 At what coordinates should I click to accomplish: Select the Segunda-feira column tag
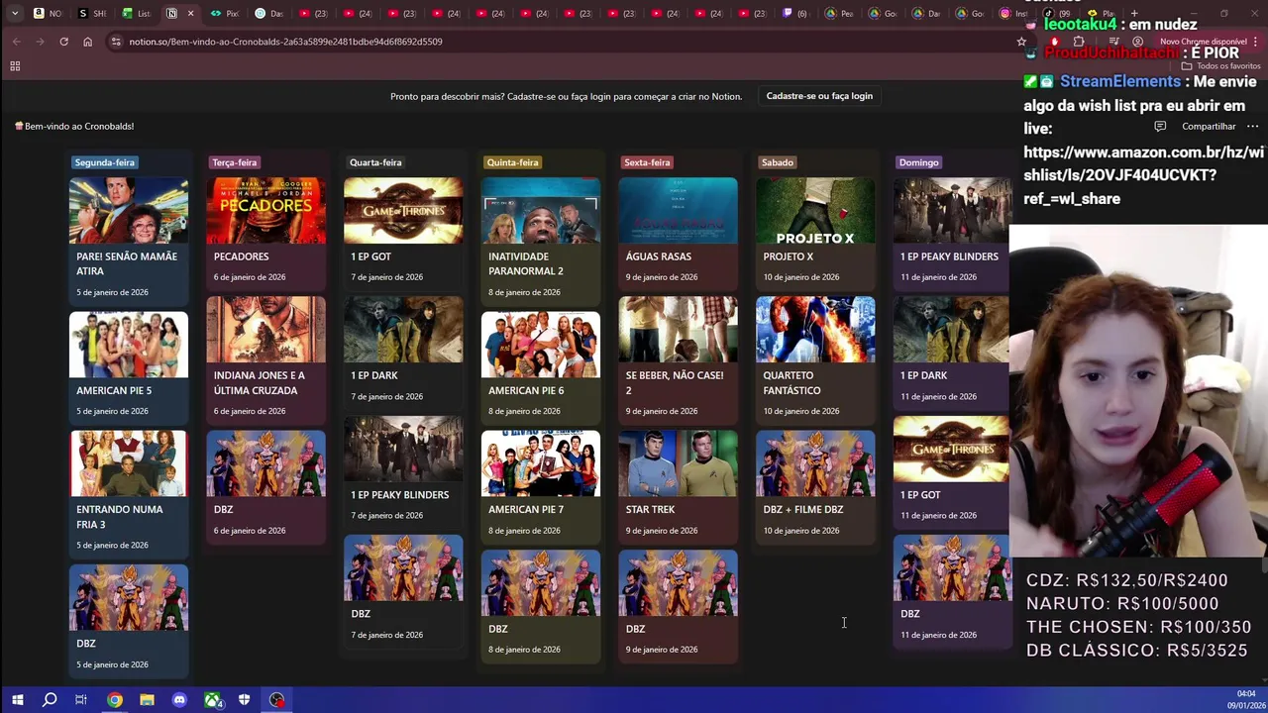[x=104, y=162]
